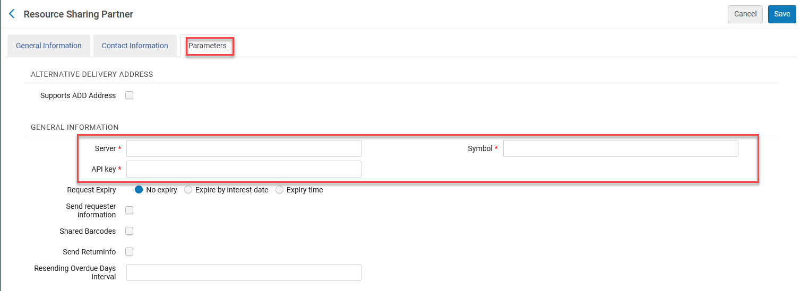This screenshot has height=291, width=800.
Task: Choose Expire by interest date option
Action: coord(188,190)
